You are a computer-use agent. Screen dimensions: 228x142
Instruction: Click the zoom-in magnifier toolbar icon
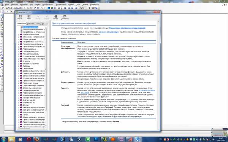65,8
